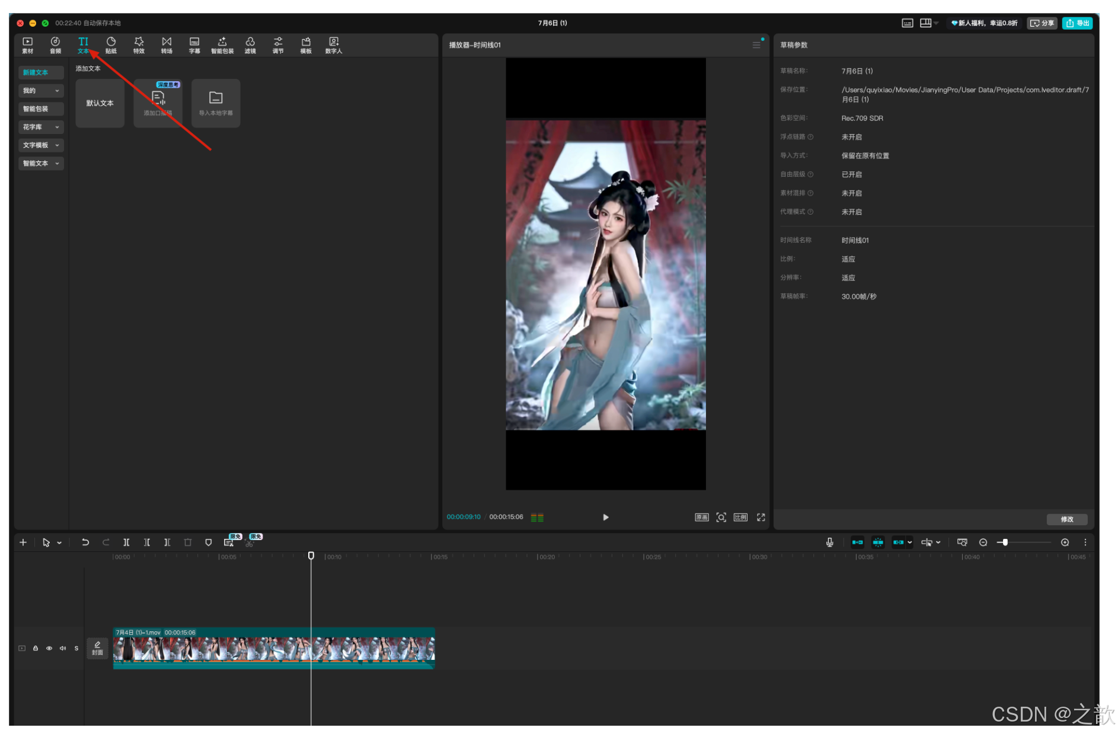Toggle auto snapping on the timeline
The width and height of the screenshot is (1118, 734).
pyautogui.click(x=878, y=542)
